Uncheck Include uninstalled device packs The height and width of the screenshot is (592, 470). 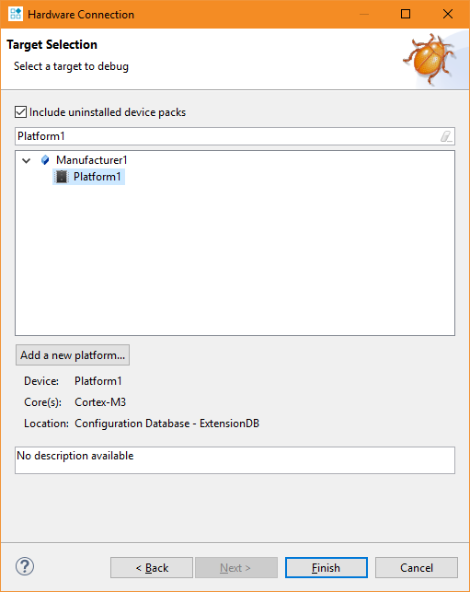point(21,112)
